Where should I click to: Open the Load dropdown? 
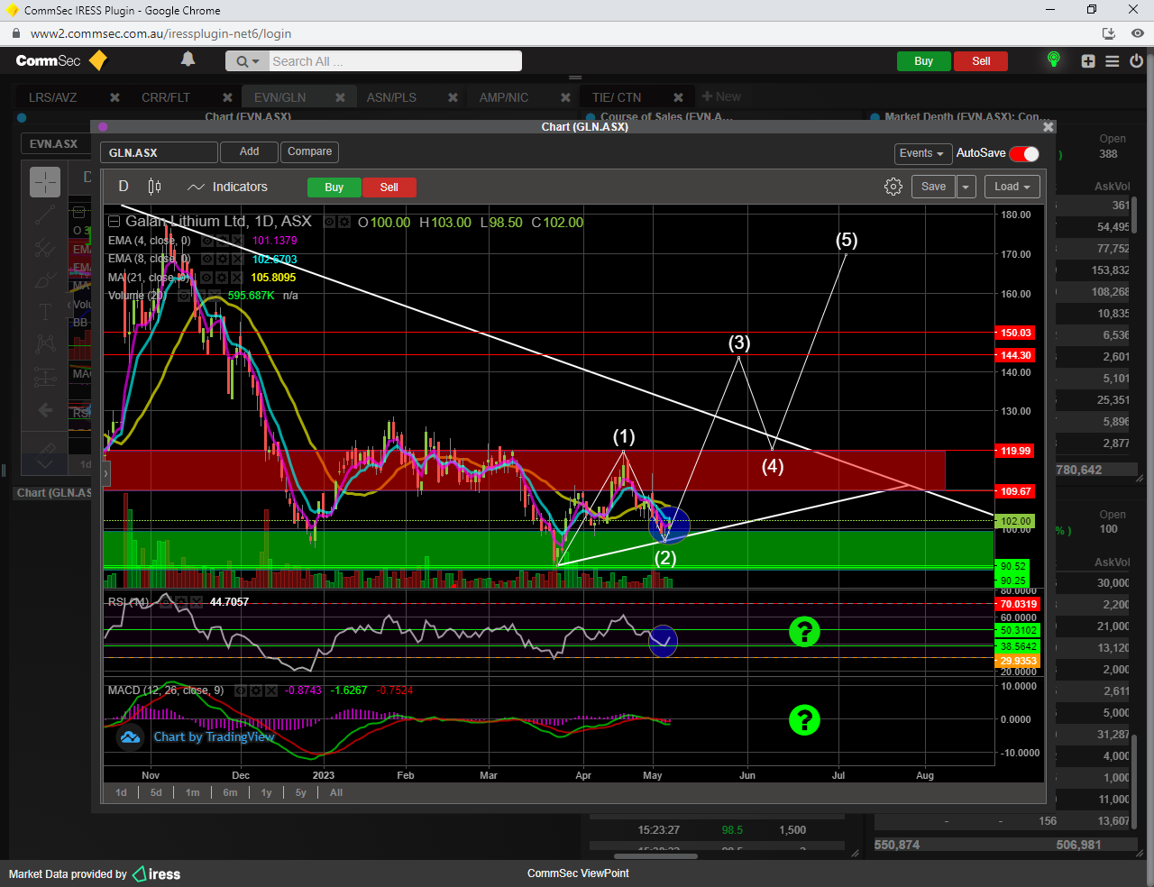pyautogui.click(x=1012, y=187)
